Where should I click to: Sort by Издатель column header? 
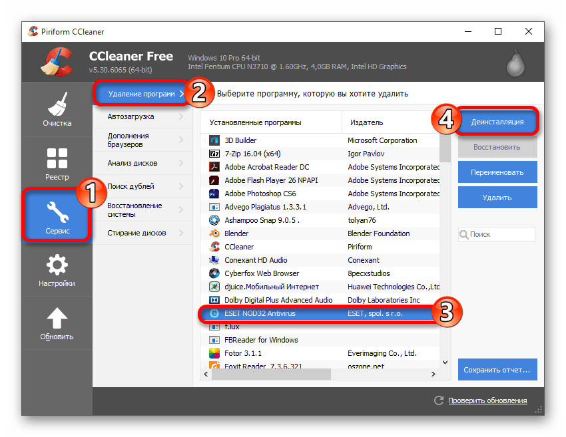391,122
